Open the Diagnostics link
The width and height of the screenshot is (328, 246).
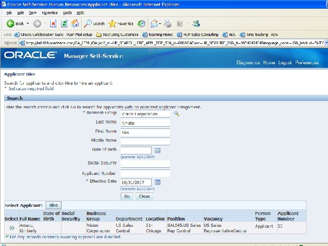tap(248, 62)
